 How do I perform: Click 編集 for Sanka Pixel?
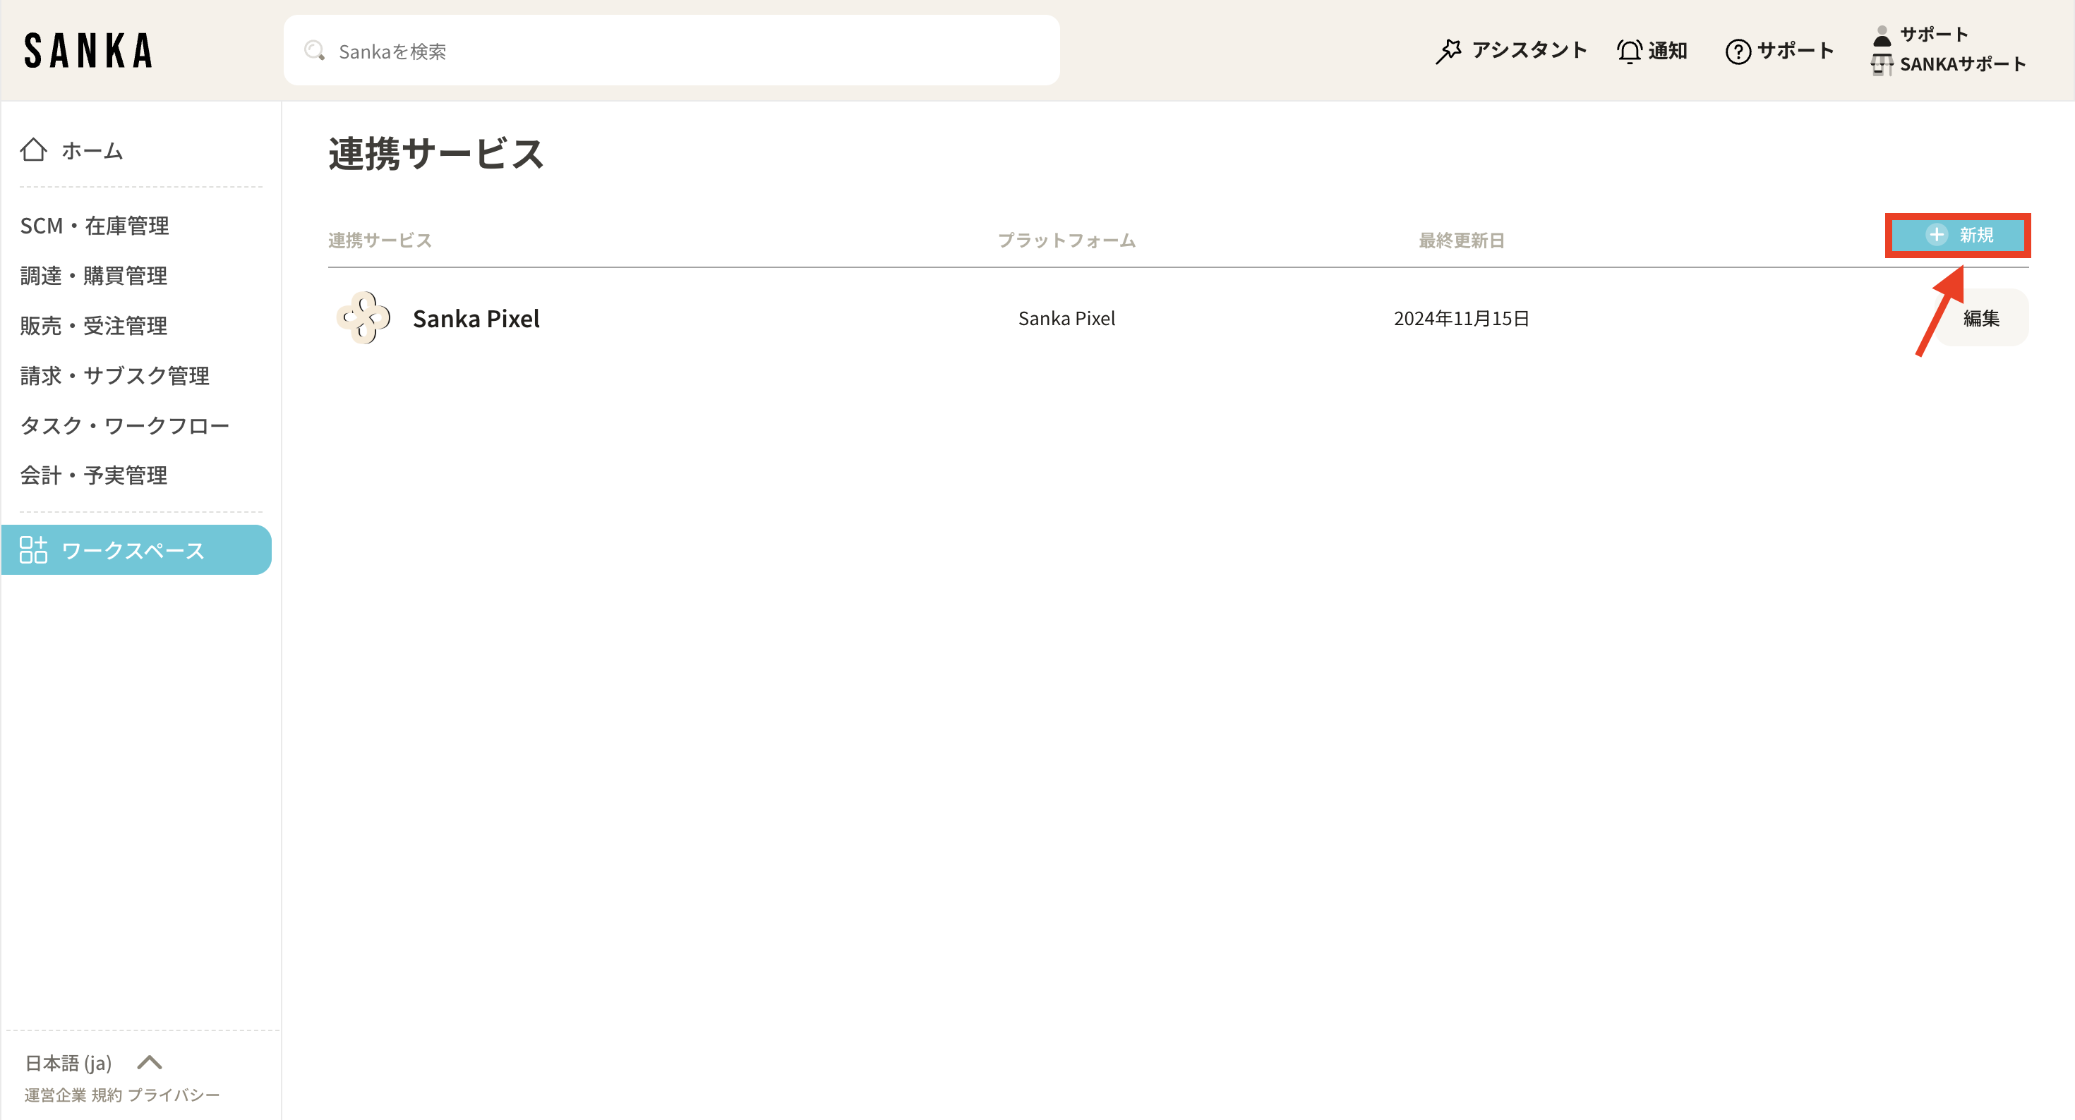(x=1980, y=318)
